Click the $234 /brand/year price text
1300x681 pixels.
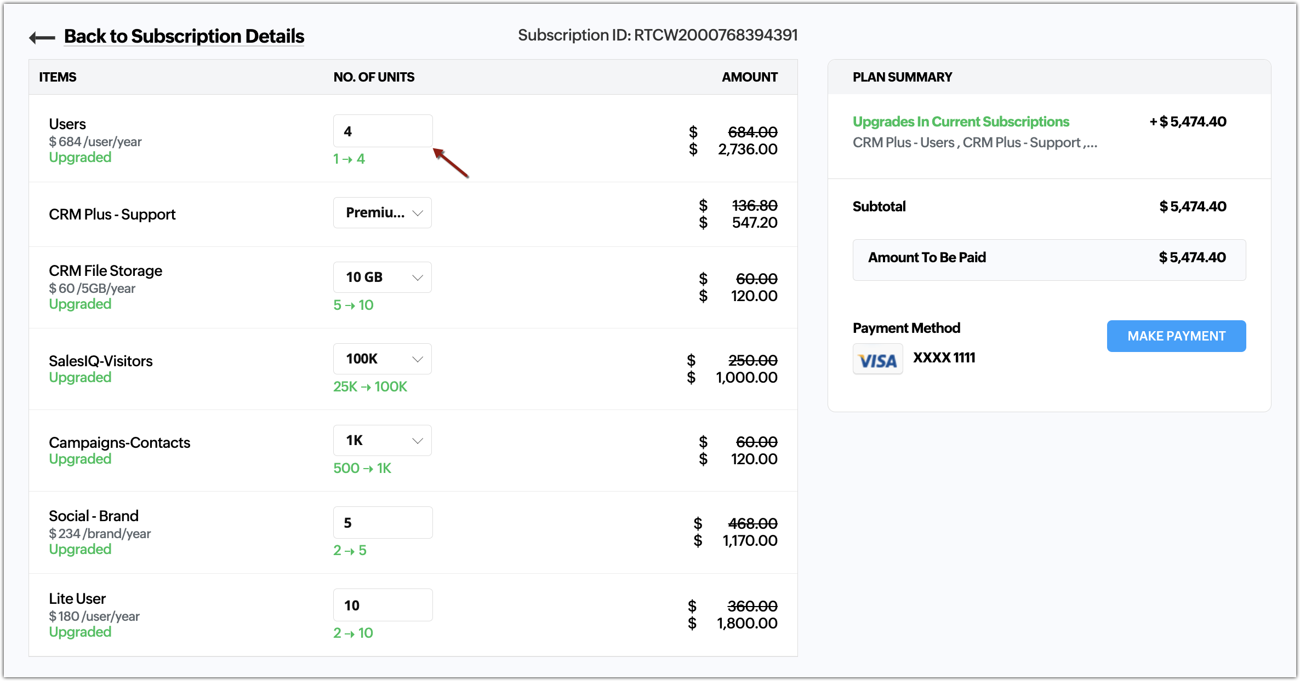coord(100,534)
